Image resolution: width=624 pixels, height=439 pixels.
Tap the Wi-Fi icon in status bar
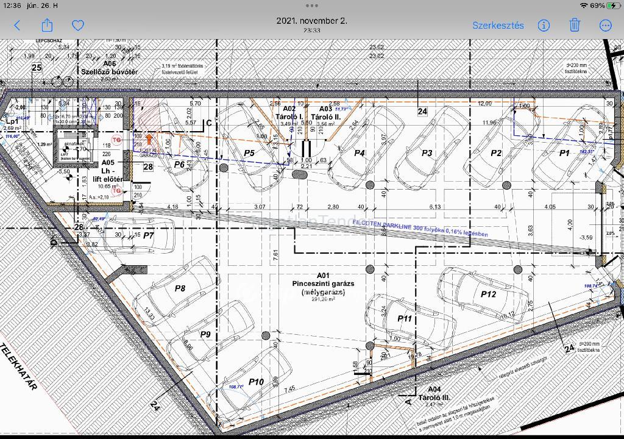click(x=584, y=5)
